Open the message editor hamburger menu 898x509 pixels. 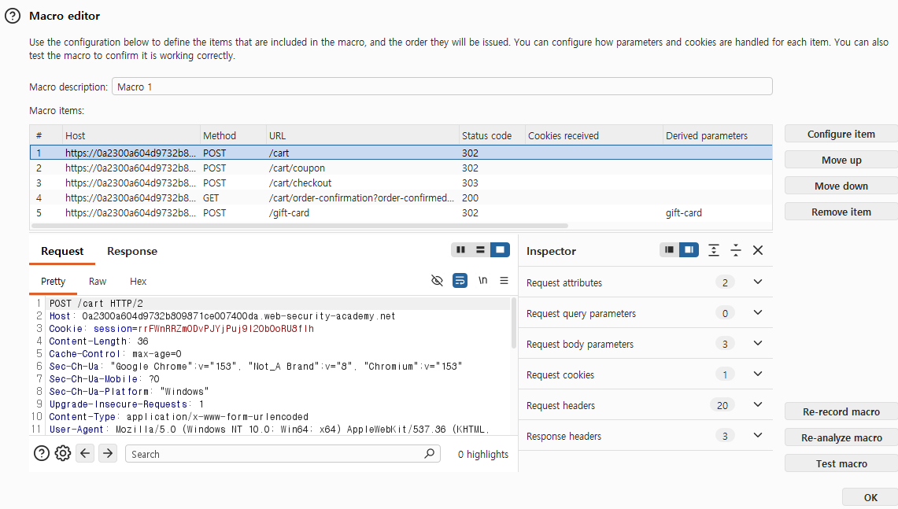[x=504, y=281]
